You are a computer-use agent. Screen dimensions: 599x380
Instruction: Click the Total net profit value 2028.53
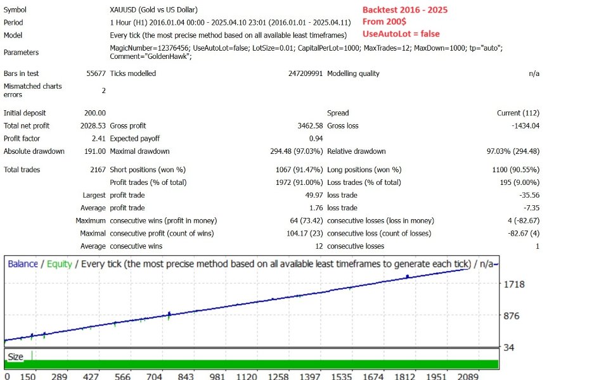(93, 125)
